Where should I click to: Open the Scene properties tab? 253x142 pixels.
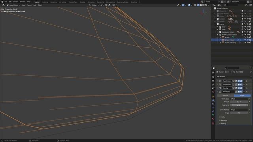pyautogui.click(x=213, y=88)
